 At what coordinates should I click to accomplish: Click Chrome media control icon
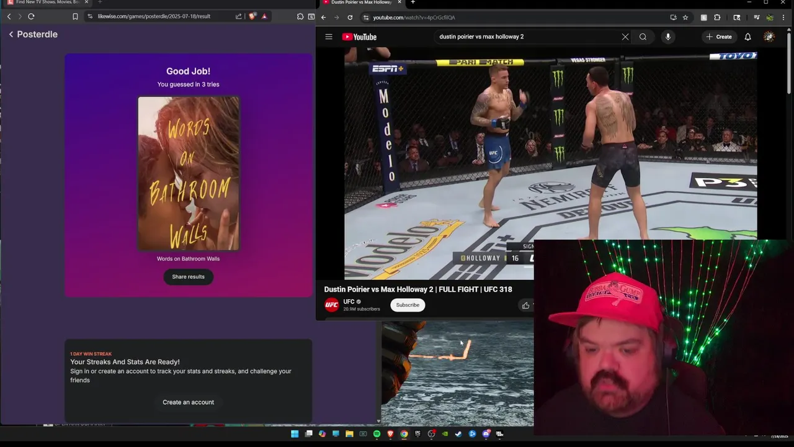pyautogui.click(x=756, y=17)
